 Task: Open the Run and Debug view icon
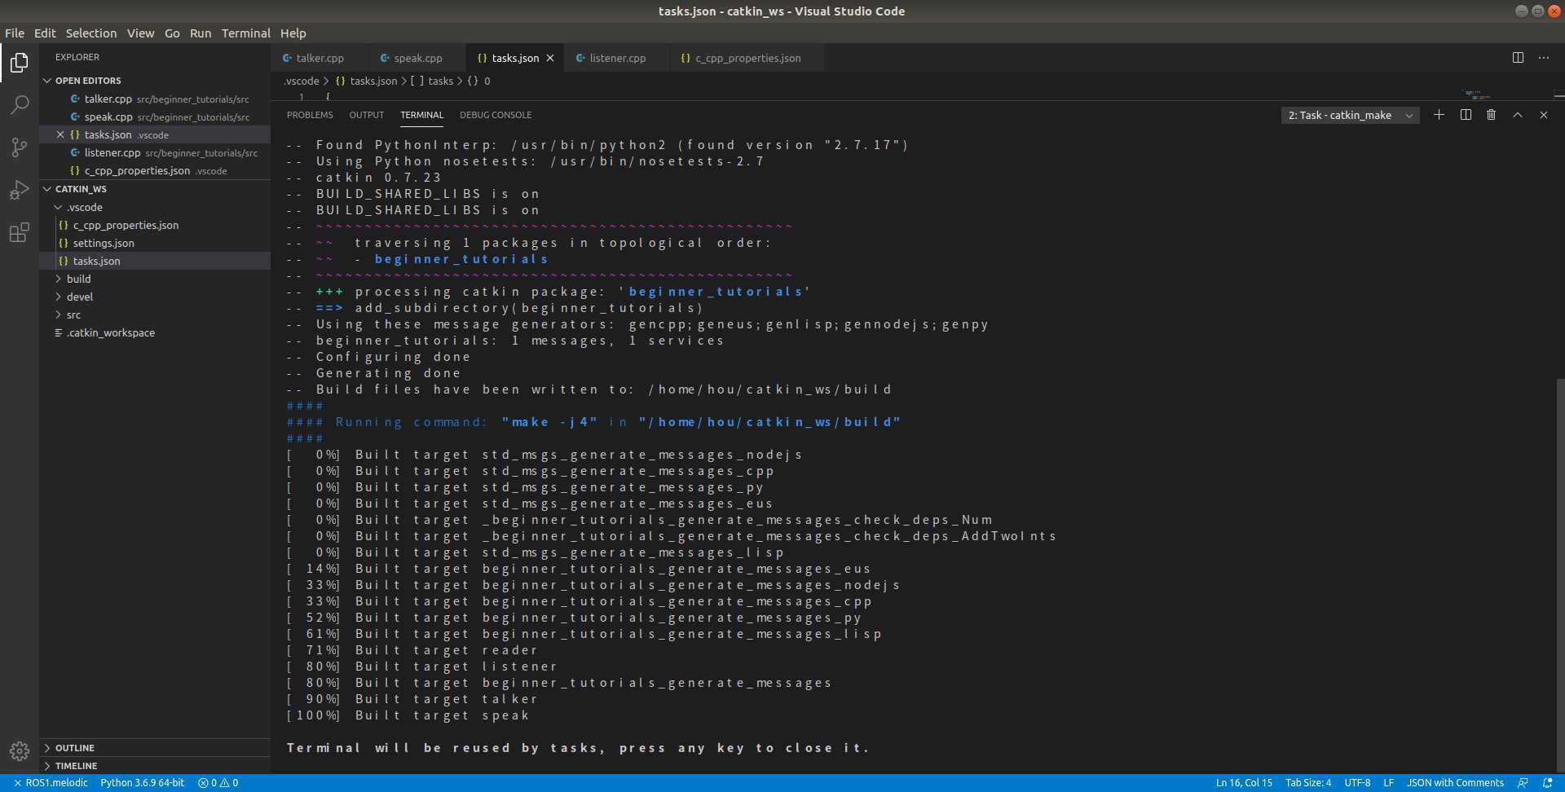coord(20,190)
